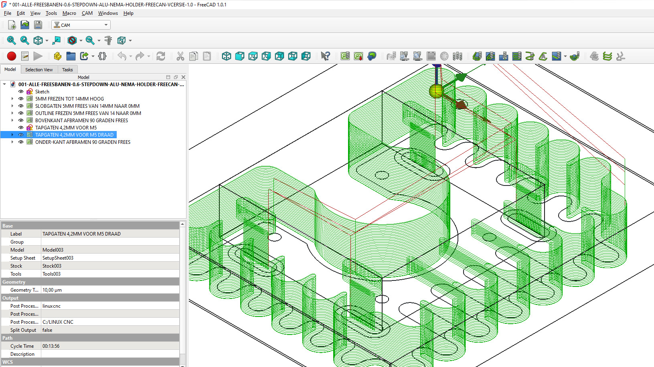Switch to the Tasks tab

(x=67, y=70)
